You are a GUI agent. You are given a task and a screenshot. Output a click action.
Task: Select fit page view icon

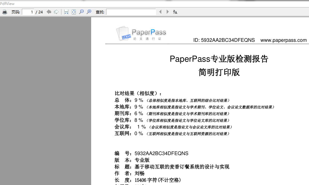coord(74,12)
